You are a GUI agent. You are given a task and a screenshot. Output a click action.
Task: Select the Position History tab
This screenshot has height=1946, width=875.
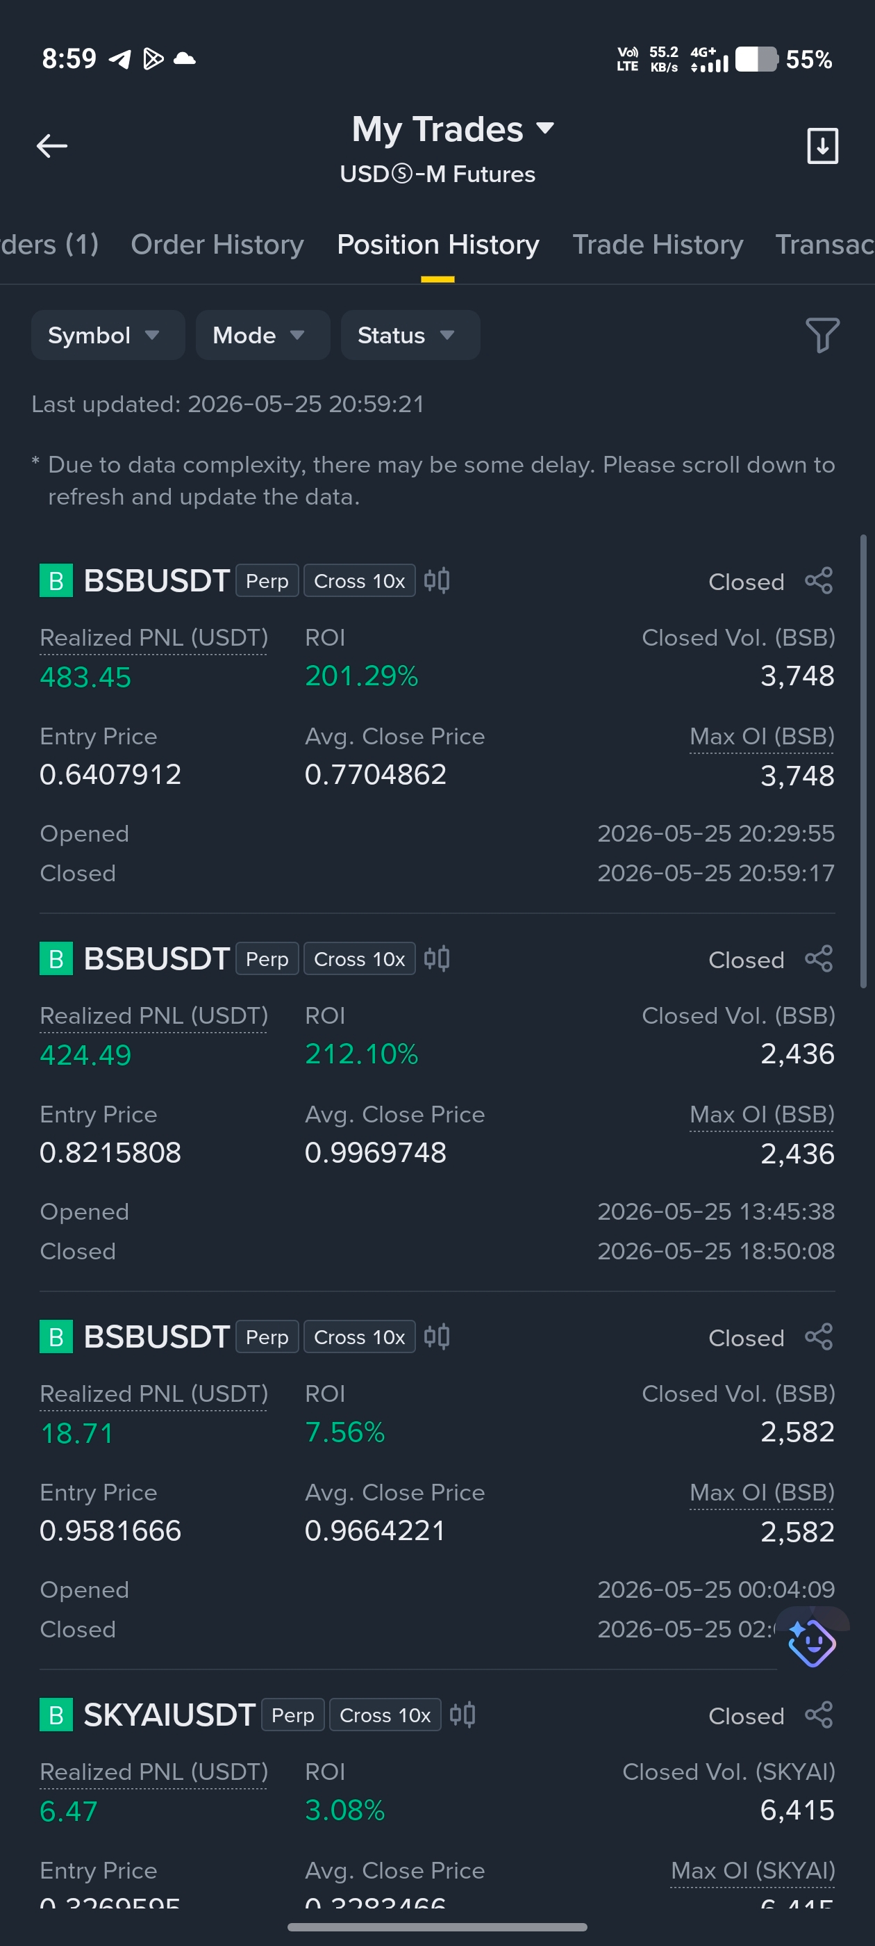click(438, 244)
